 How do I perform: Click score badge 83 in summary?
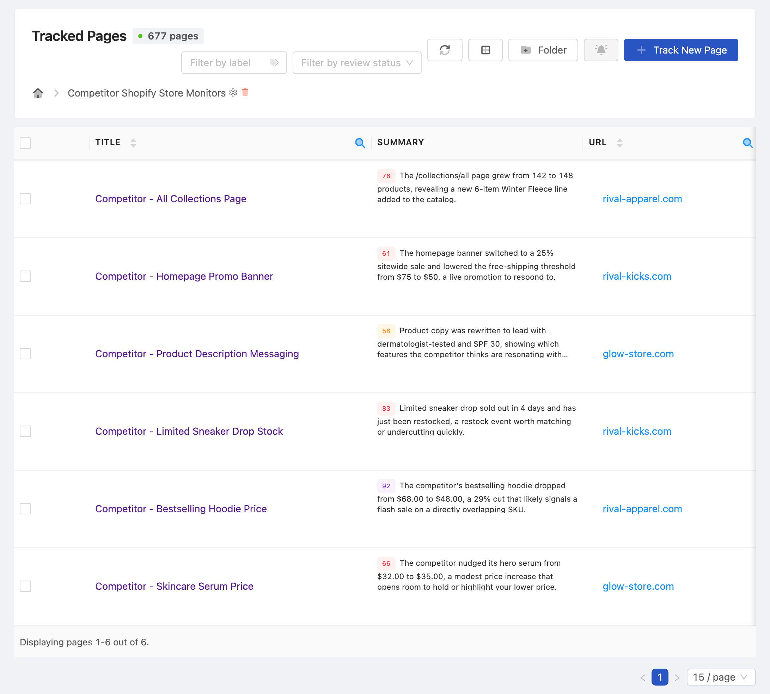(386, 408)
